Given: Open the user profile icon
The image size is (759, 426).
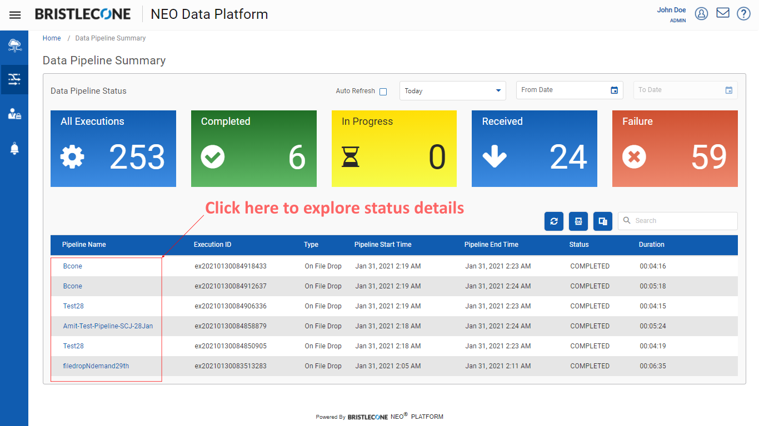Looking at the screenshot, I should pyautogui.click(x=701, y=13).
